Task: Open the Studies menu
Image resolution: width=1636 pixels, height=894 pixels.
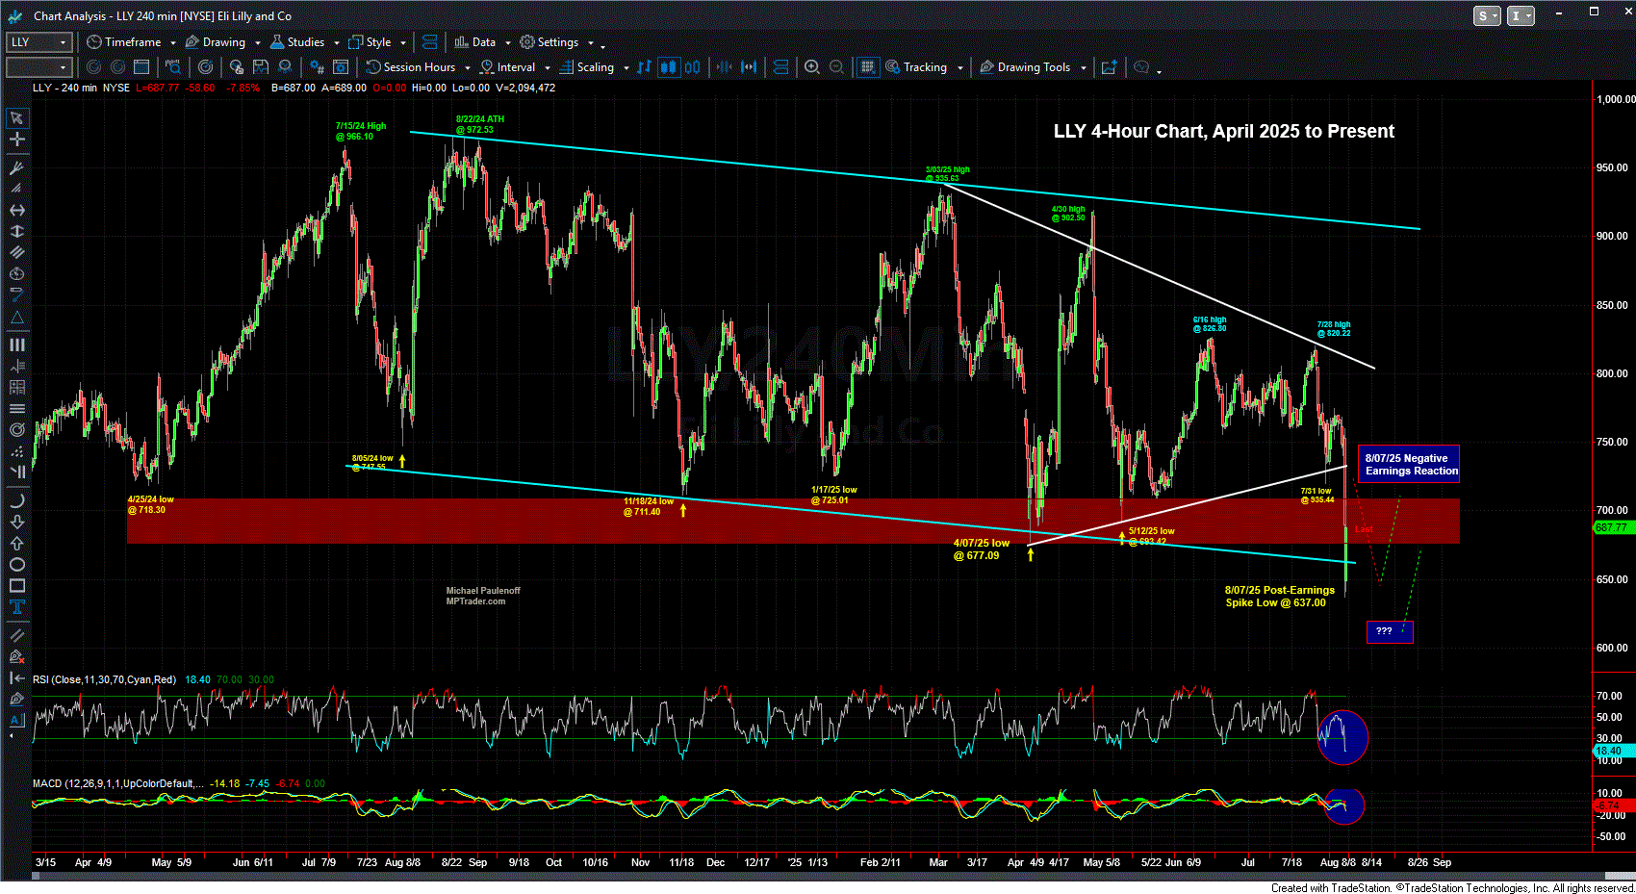Action: click(x=297, y=42)
